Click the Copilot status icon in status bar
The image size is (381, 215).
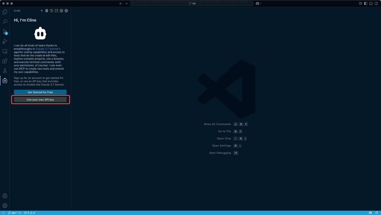[370, 213]
